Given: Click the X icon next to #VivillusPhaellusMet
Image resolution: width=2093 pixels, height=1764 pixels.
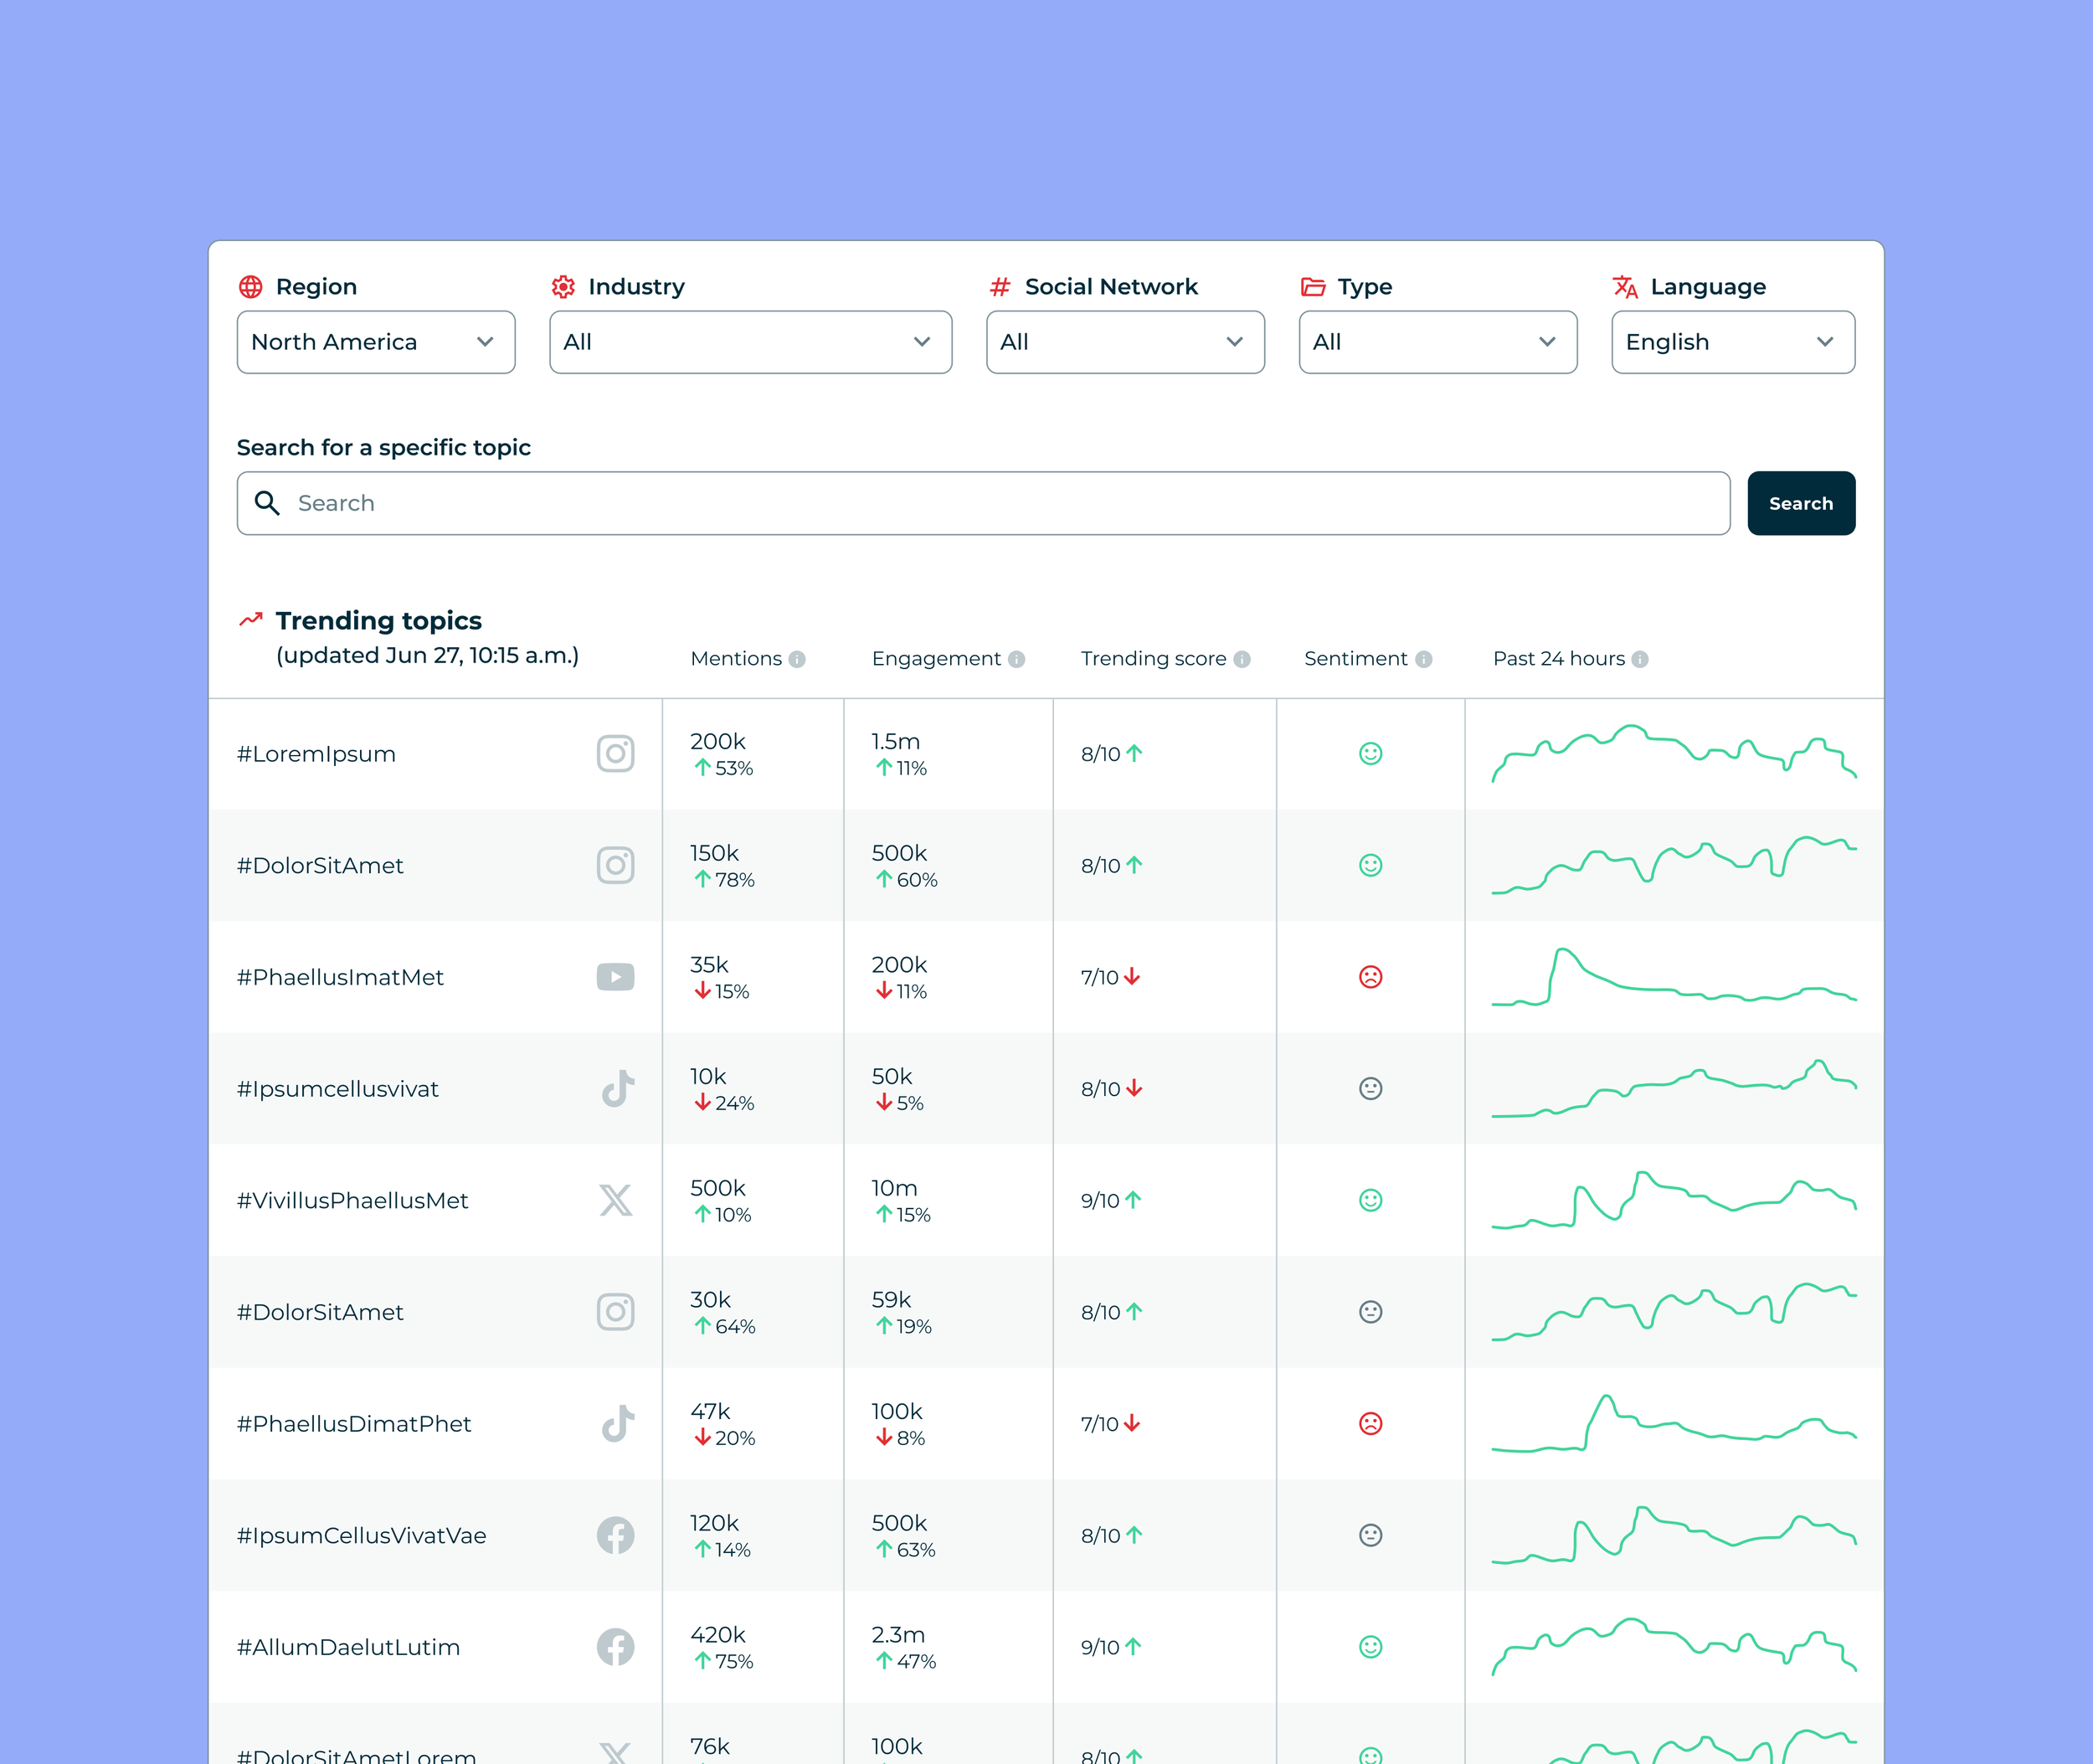Looking at the screenshot, I should pyautogui.click(x=616, y=1200).
